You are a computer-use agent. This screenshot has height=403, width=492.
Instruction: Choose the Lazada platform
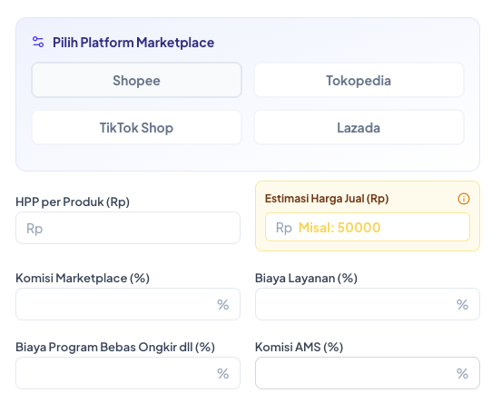click(359, 127)
